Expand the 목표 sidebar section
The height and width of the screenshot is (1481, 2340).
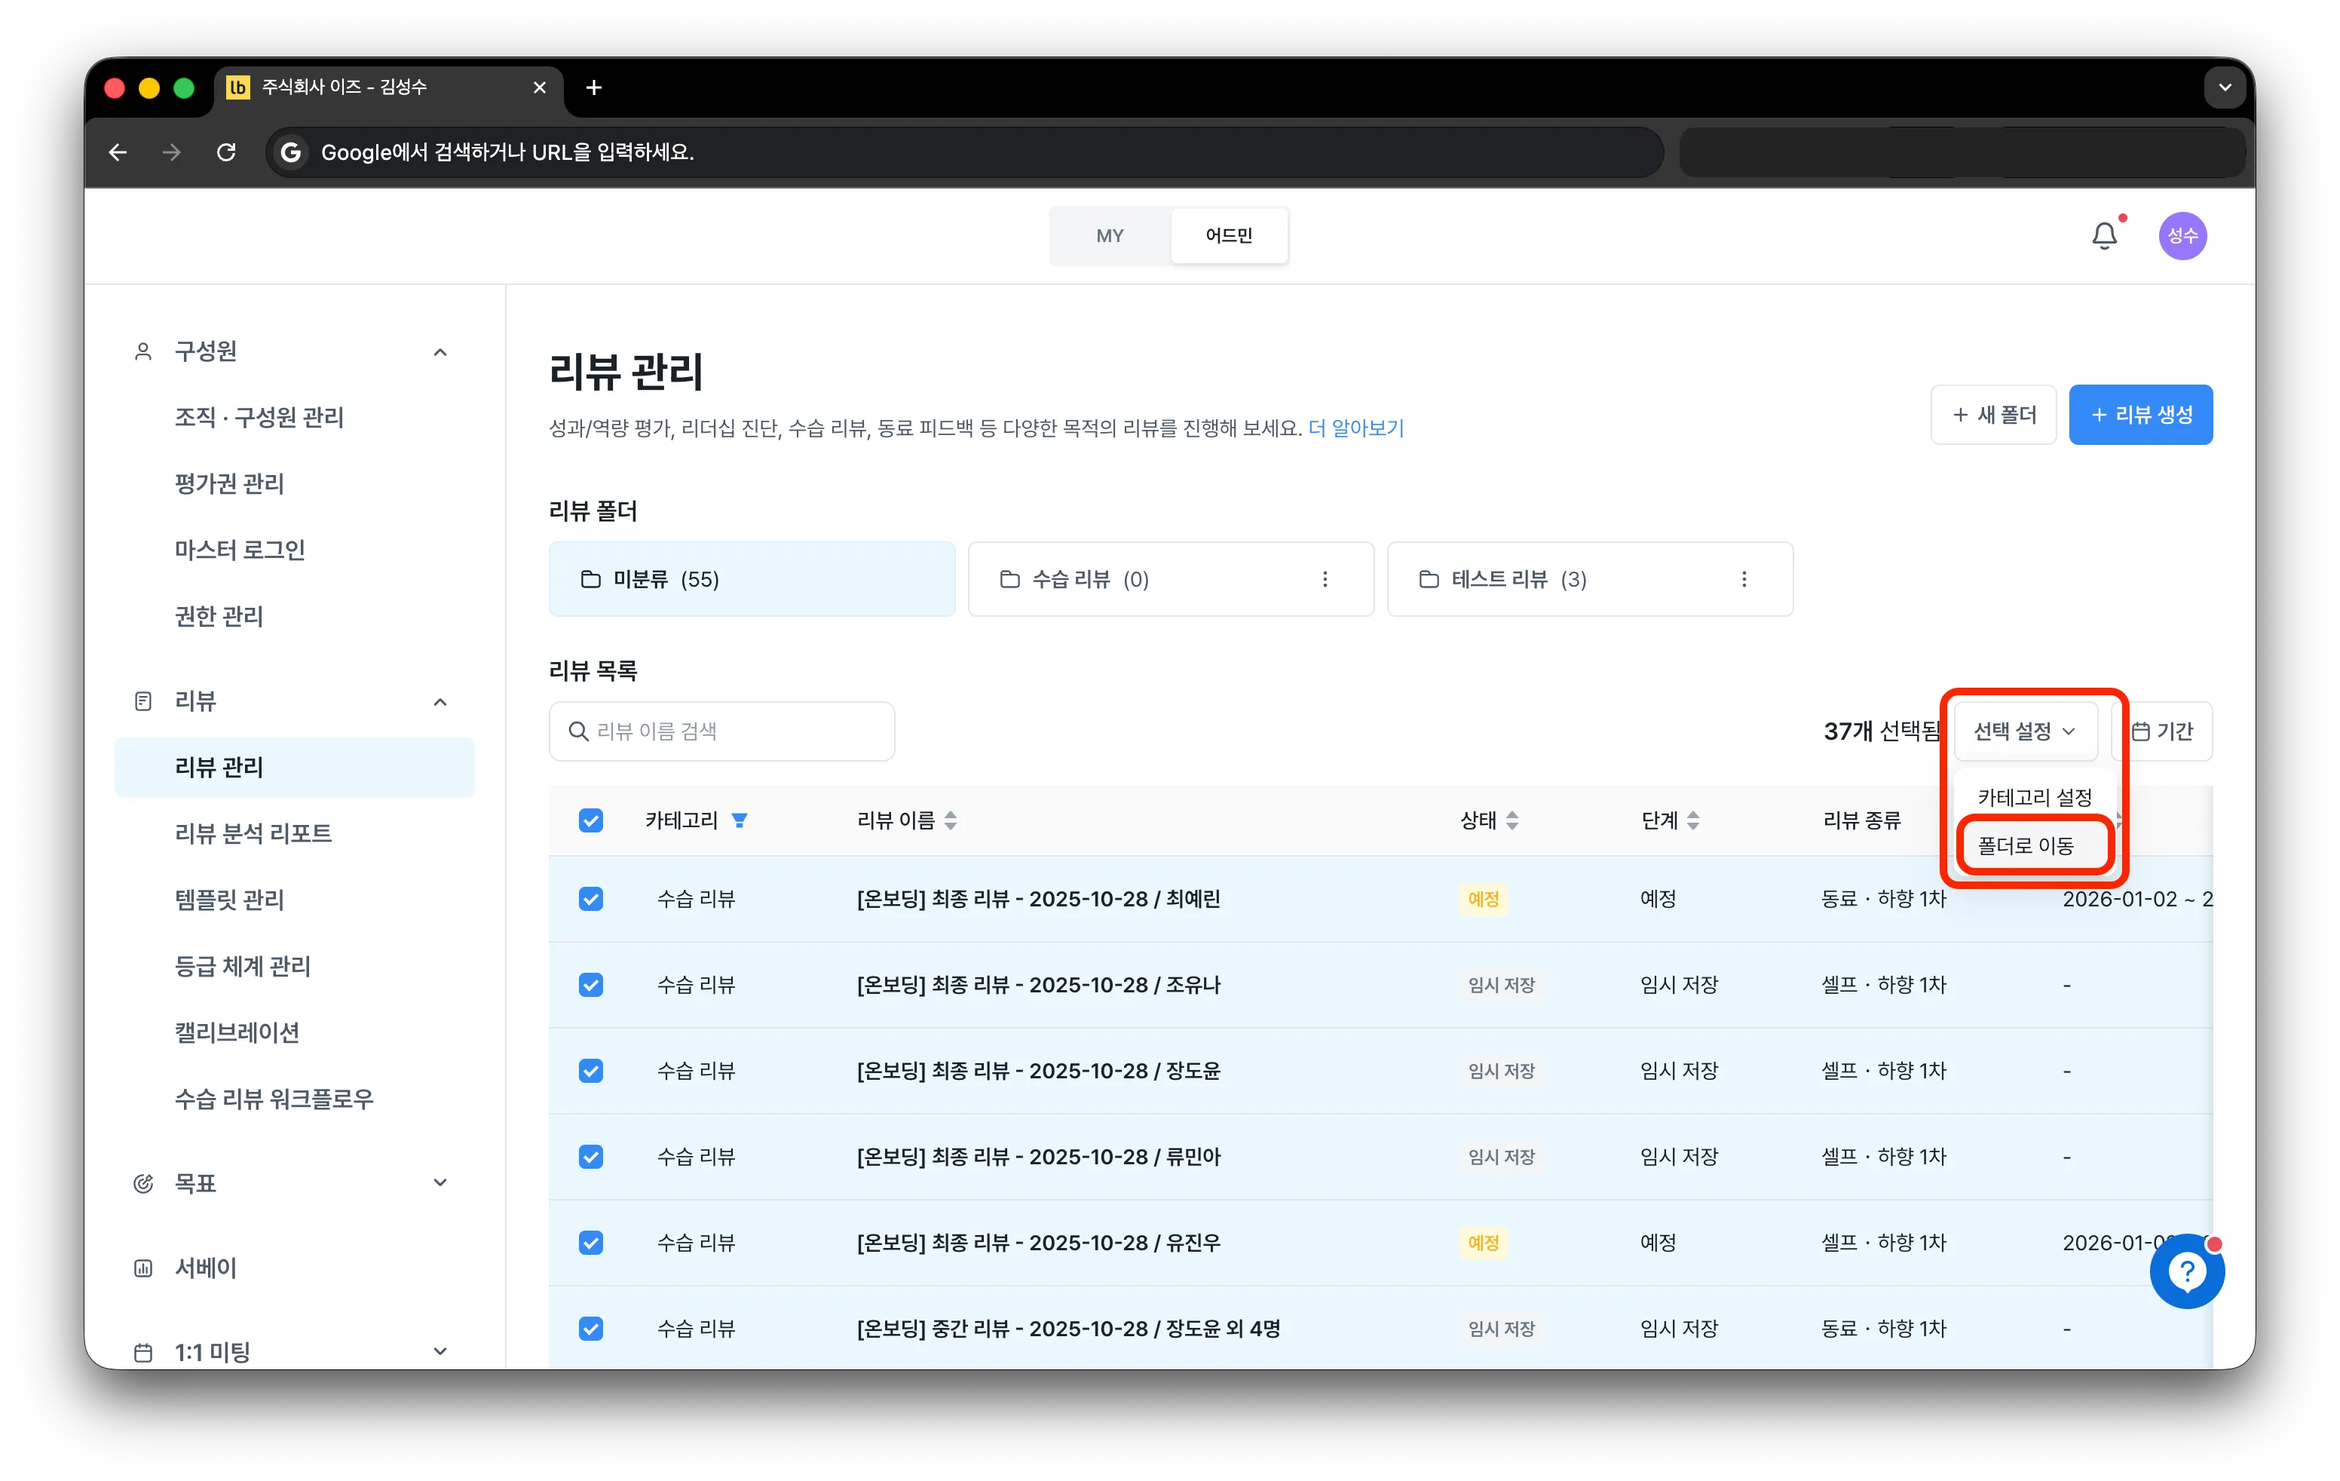tap(440, 1182)
